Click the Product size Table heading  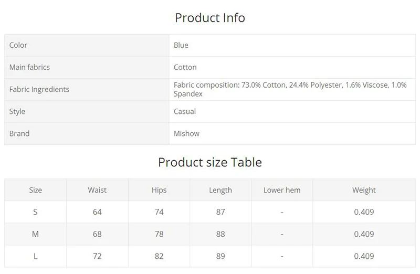coord(210,162)
